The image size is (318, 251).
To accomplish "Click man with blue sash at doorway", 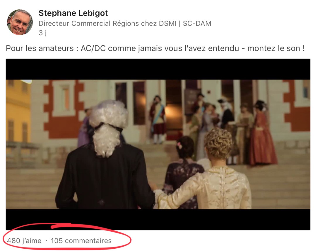I will click(157, 119).
